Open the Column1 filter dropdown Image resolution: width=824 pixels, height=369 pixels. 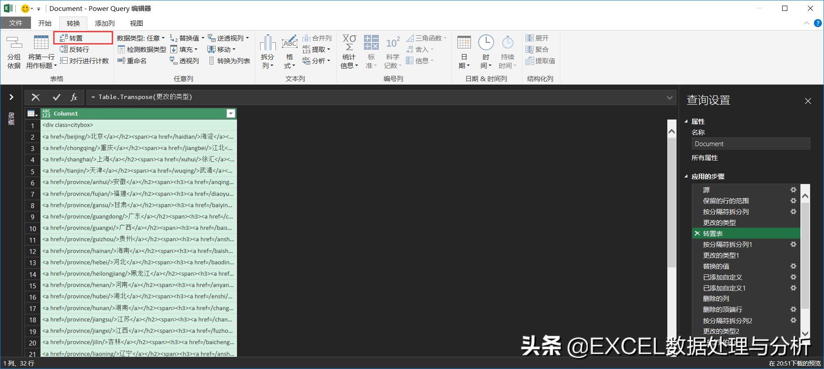click(231, 113)
